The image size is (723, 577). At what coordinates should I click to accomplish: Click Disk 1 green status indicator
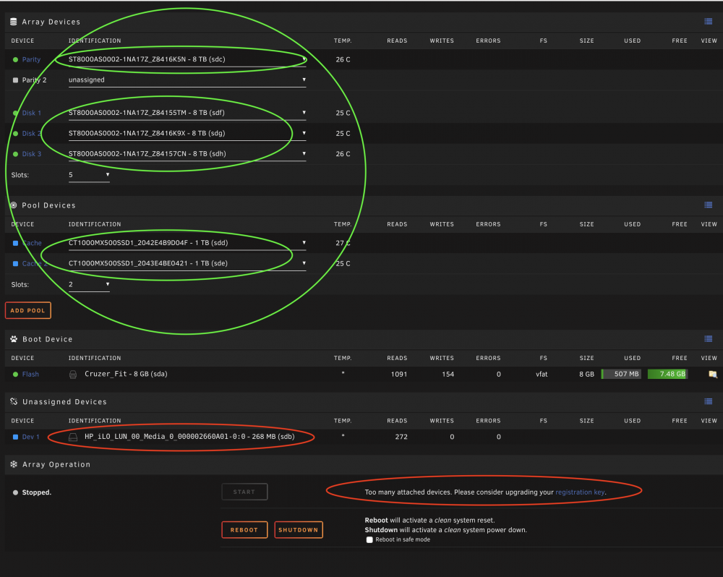[x=15, y=113]
